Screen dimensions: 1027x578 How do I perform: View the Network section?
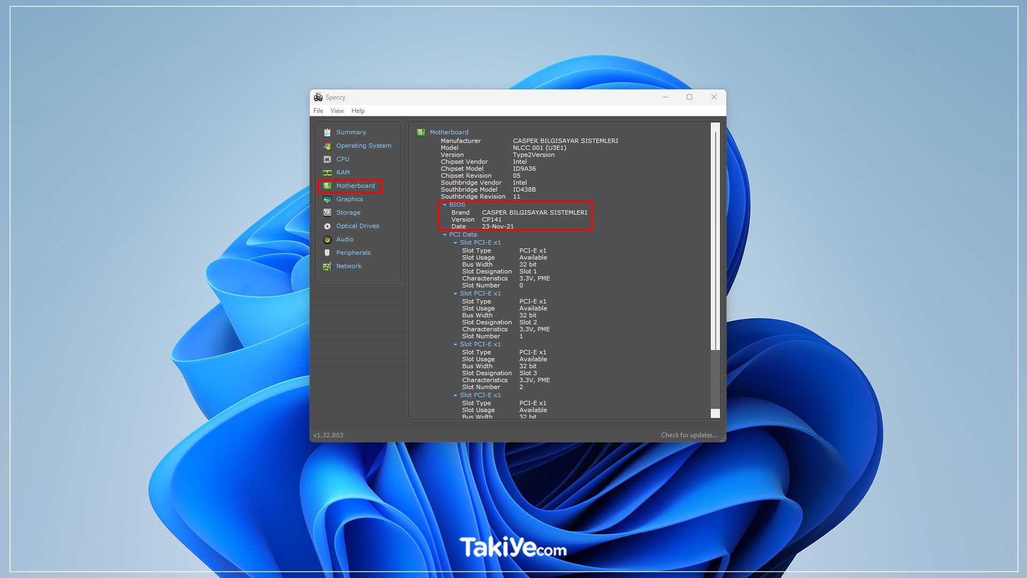pyautogui.click(x=349, y=266)
